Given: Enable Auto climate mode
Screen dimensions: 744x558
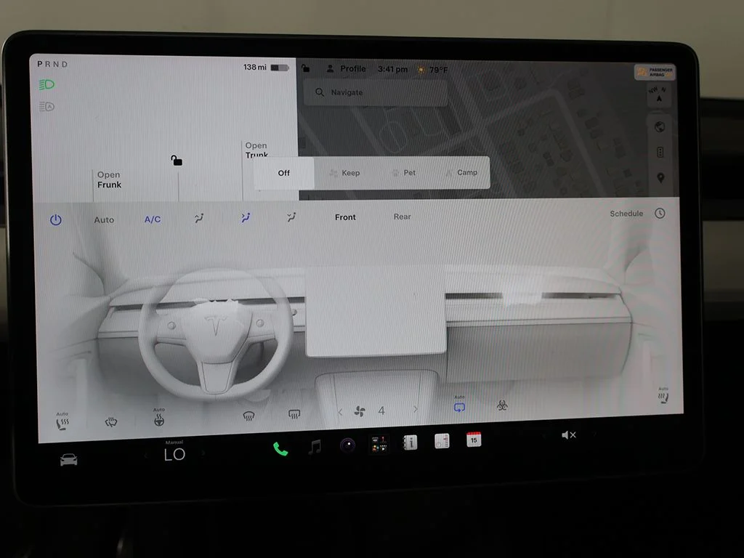Looking at the screenshot, I should pyautogui.click(x=104, y=219).
